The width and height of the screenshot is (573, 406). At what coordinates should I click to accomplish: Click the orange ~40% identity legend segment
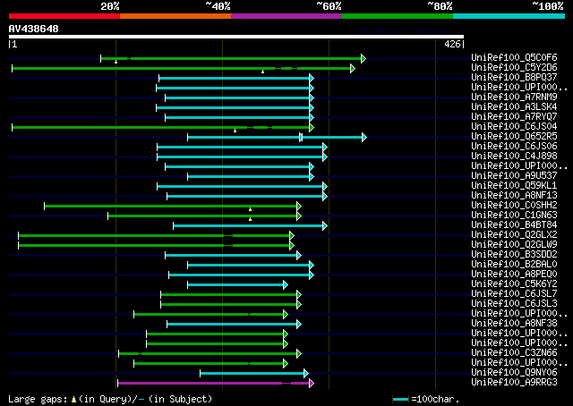[x=175, y=16]
